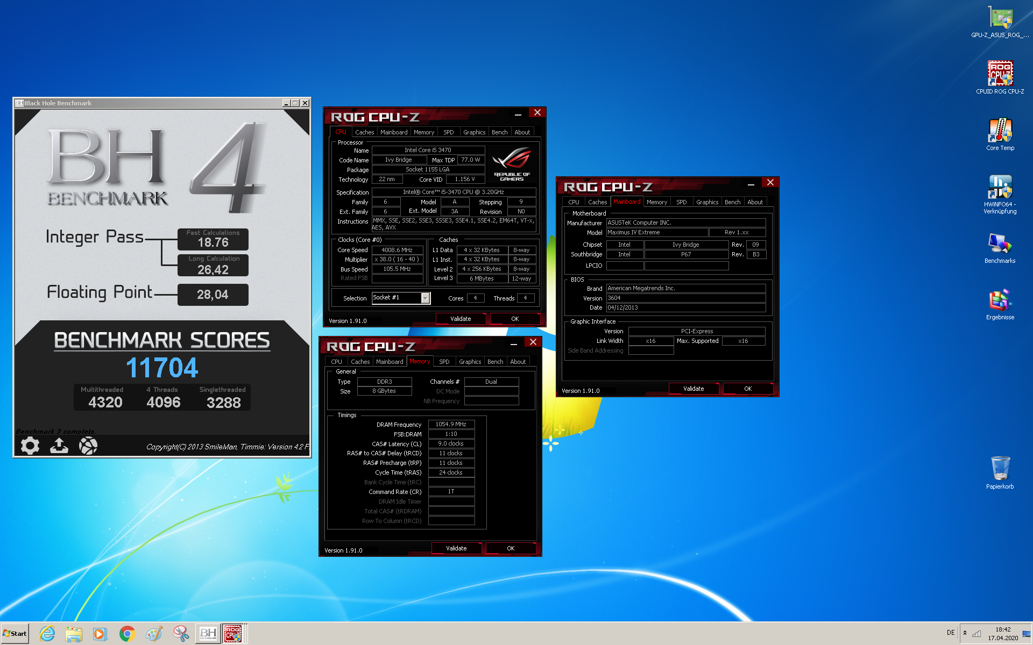Launch Google Chrome from taskbar

pyautogui.click(x=127, y=634)
